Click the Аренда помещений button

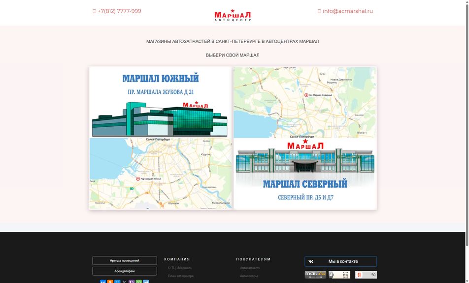(x=125, y=260)
